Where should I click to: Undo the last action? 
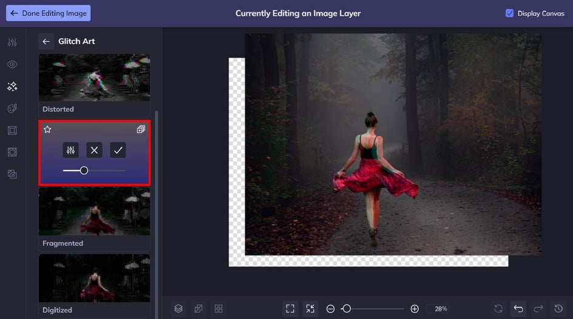click(x=518, y=309)
